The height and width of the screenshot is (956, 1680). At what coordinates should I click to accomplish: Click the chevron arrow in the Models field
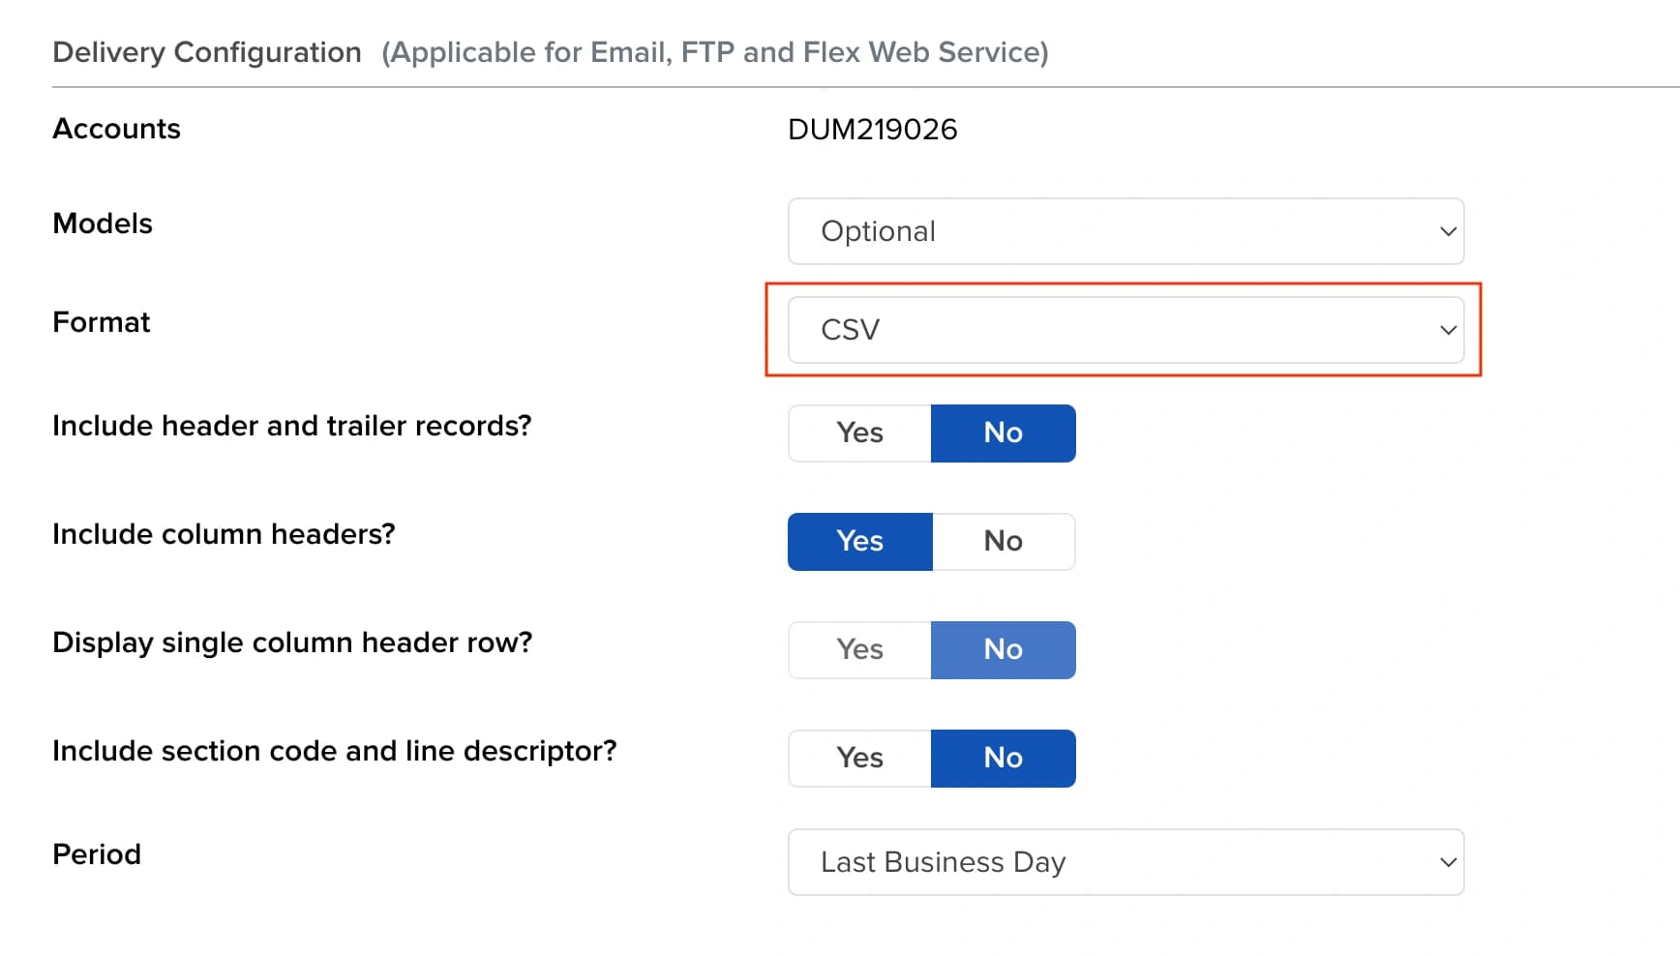pyautogui.click(x=1448, y=231)
